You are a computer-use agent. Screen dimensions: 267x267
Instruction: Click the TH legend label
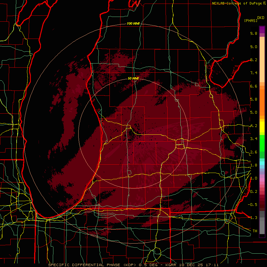pos(255,231)
